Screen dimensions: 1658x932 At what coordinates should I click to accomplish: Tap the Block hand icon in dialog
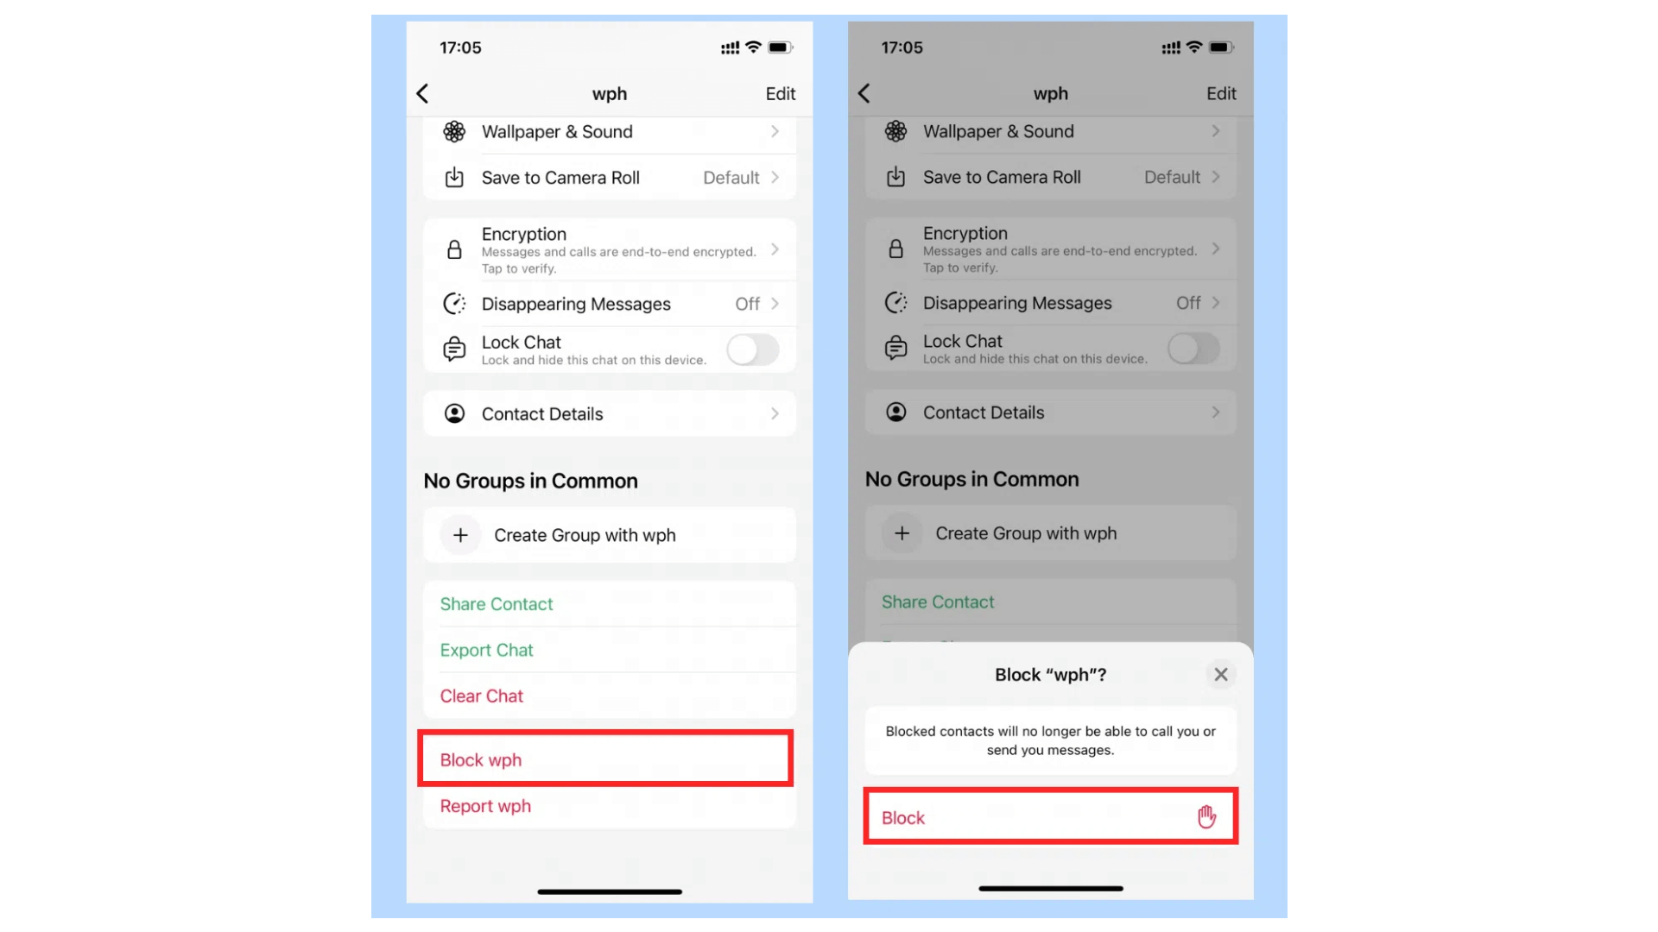1206,817
